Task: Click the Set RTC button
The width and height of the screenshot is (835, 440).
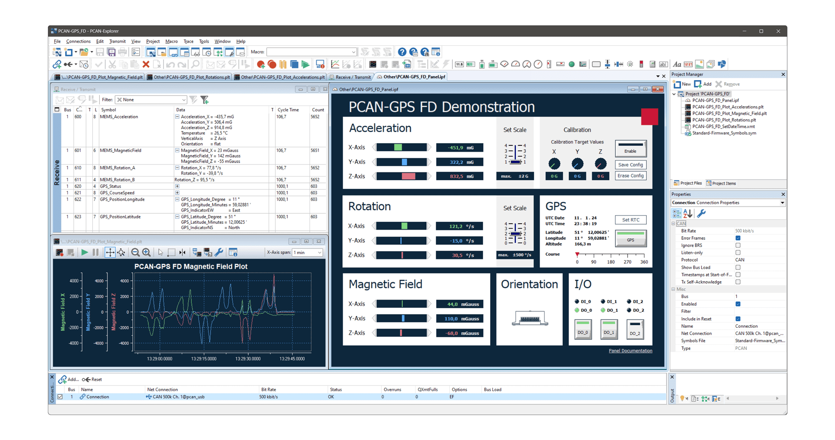Action: 630,220
